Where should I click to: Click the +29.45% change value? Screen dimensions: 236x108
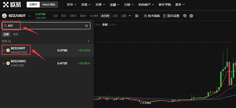(84, 63)
